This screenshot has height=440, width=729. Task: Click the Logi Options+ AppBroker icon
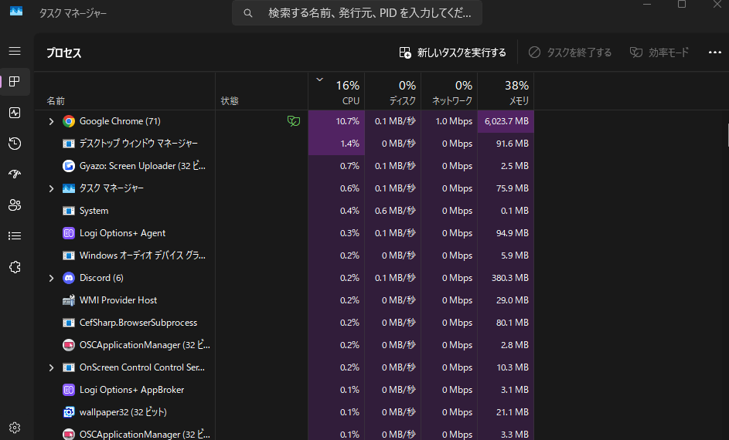point(69,390)
